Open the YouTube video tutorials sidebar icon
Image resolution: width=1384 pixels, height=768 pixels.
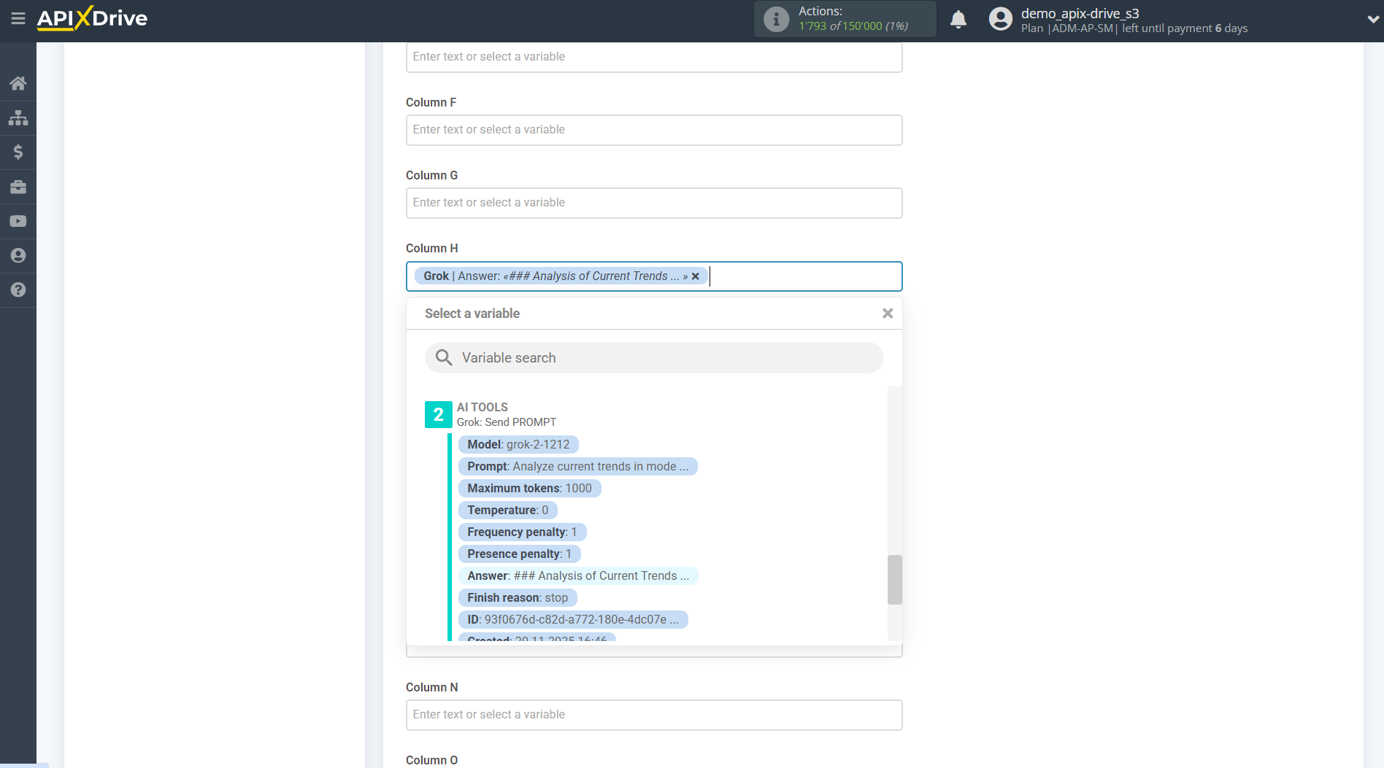click(18, 221)
